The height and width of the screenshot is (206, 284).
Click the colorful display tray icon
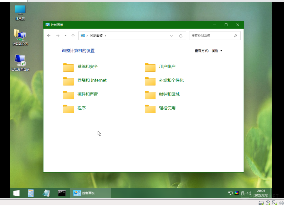point(236,193)
